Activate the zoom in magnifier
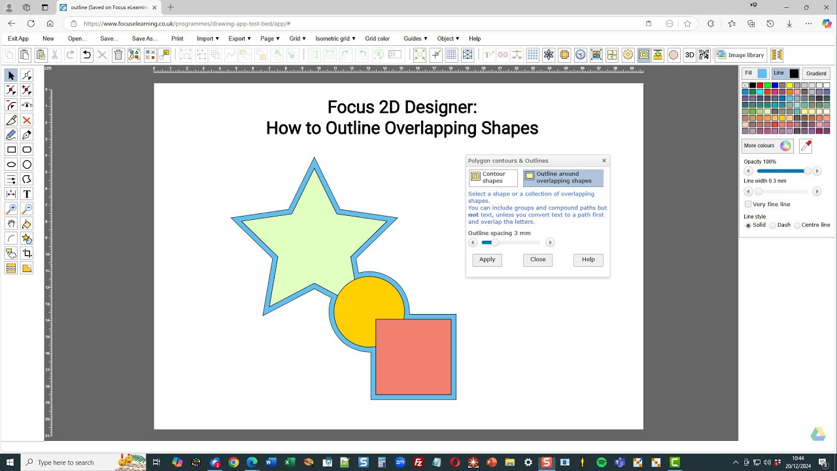 click(x=11, y=209)
